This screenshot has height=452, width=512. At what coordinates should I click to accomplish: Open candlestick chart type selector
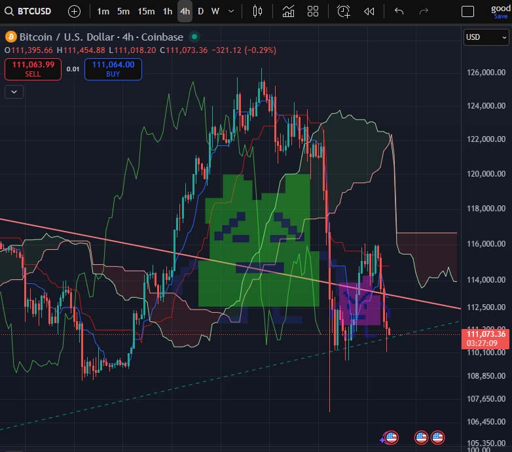[257, 11]
